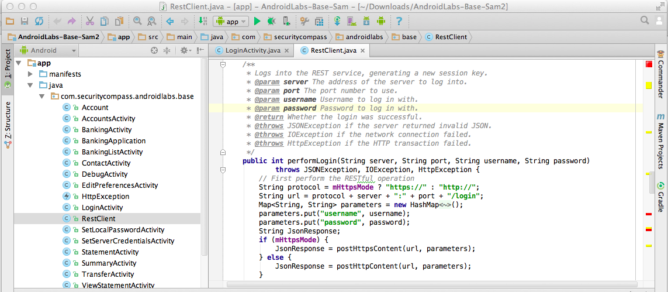Click Scroll from Source target icon
The width and height of the screenshot is (668, 292).
tap(154, 51)
